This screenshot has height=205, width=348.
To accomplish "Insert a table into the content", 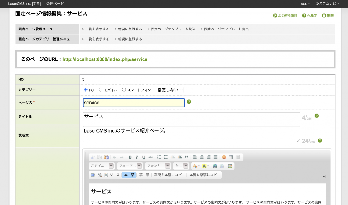I will [x=231, y=157].
